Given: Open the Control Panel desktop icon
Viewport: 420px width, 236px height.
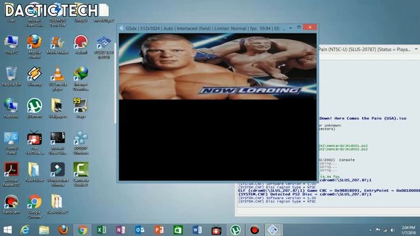Looking at the screenshot, I should coord(11,142).
